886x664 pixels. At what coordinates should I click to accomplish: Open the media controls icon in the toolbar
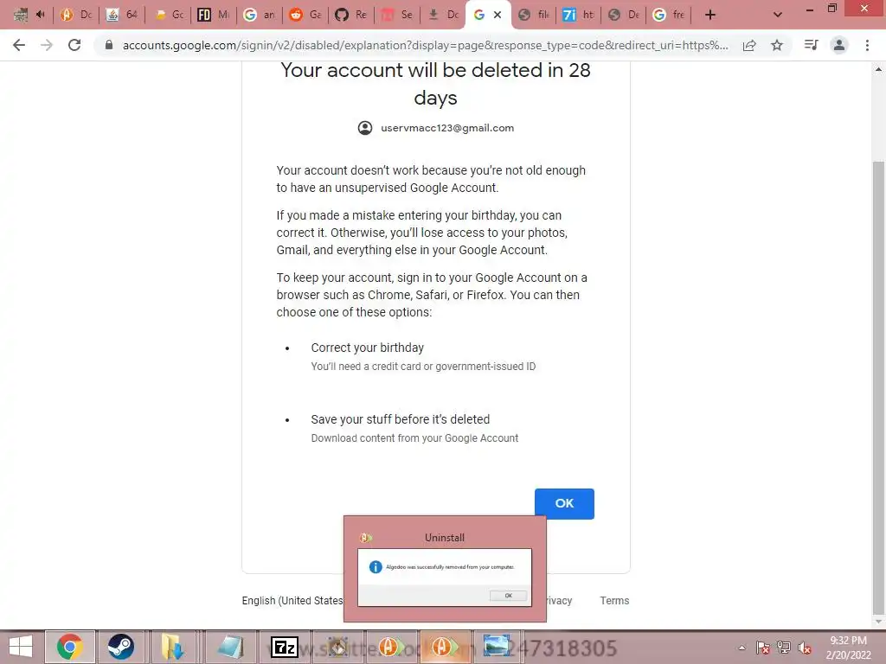pos(811,45)
